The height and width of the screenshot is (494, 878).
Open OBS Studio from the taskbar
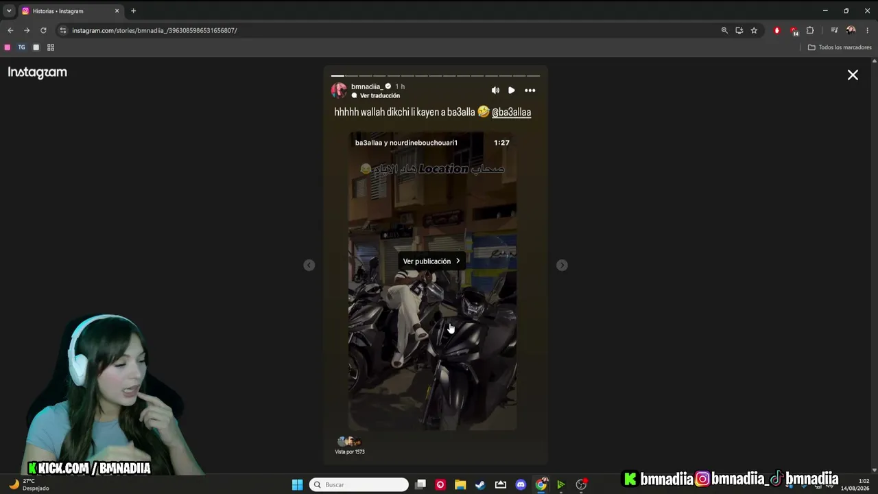click(x=581, y=485)
